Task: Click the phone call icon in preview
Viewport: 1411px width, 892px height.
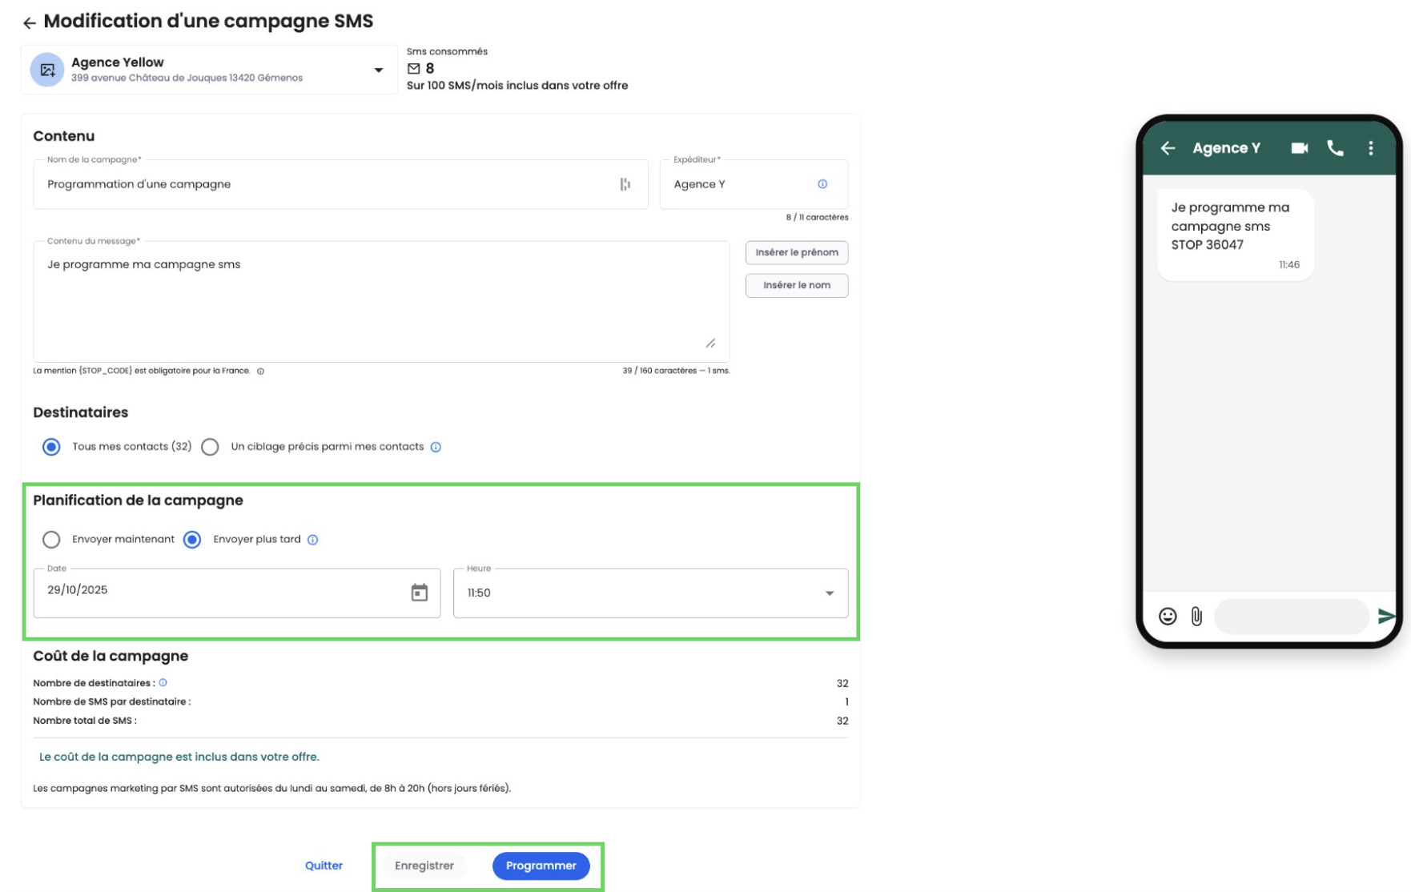Action: pyautogui.click(x=1335, y=148)
